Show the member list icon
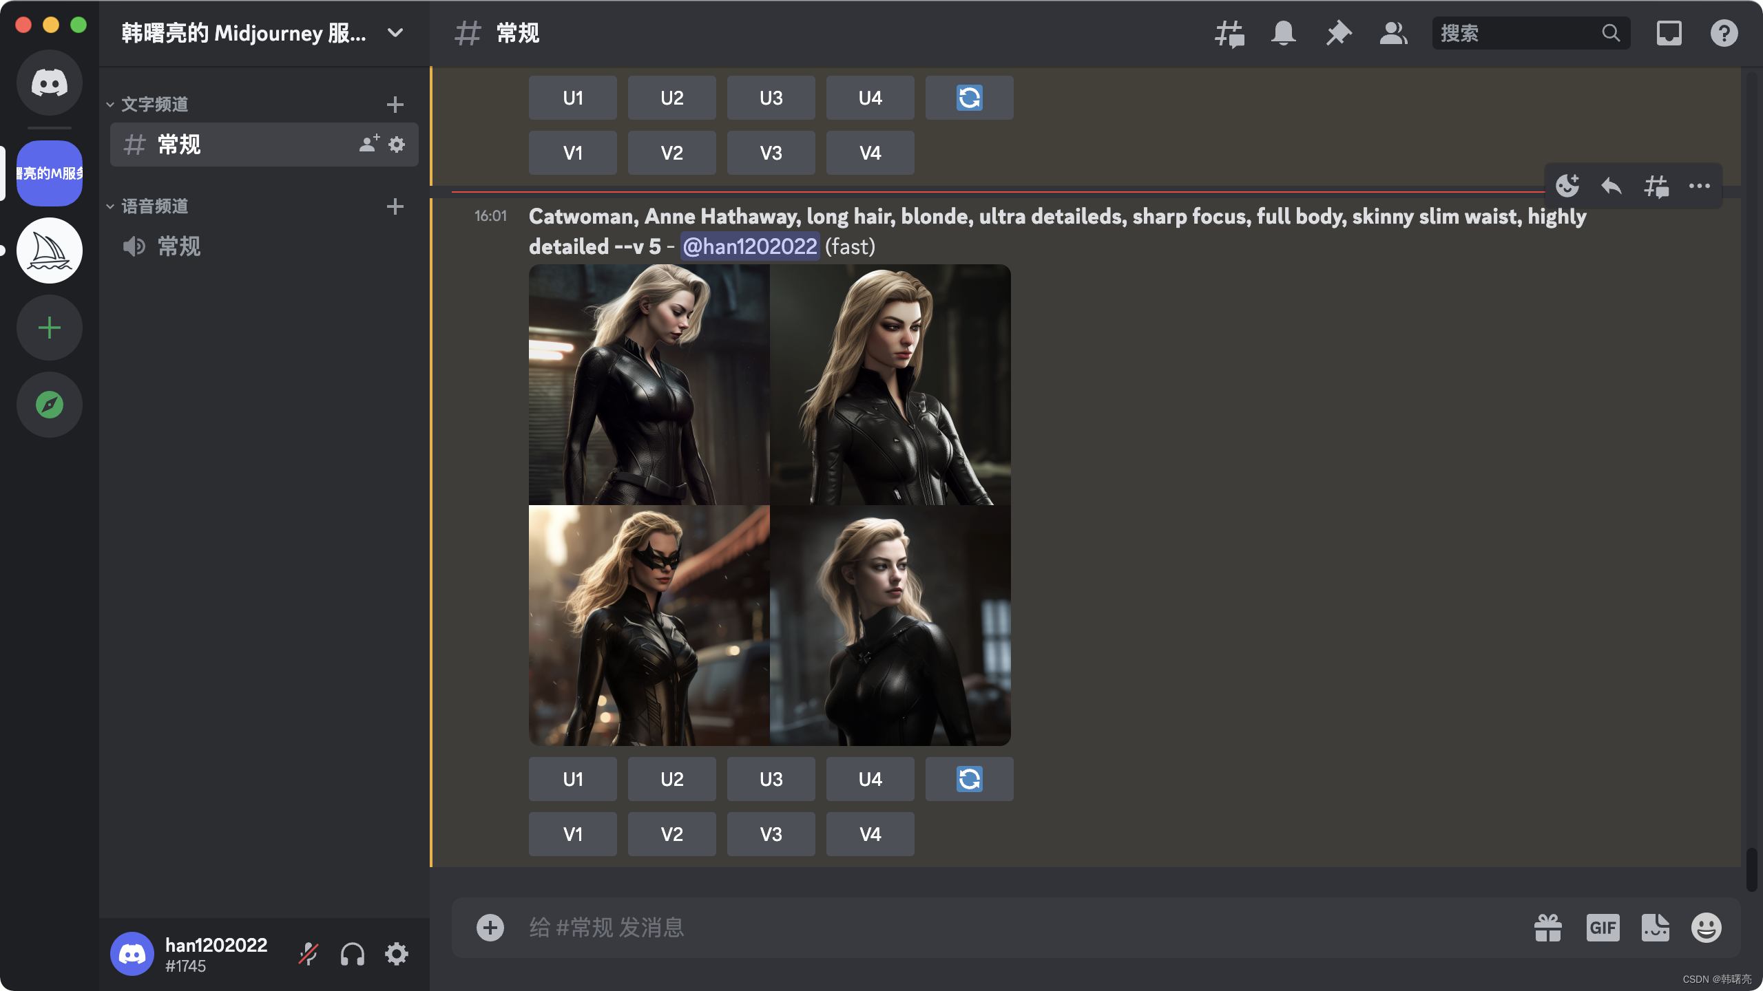 tap(1393, 33)
